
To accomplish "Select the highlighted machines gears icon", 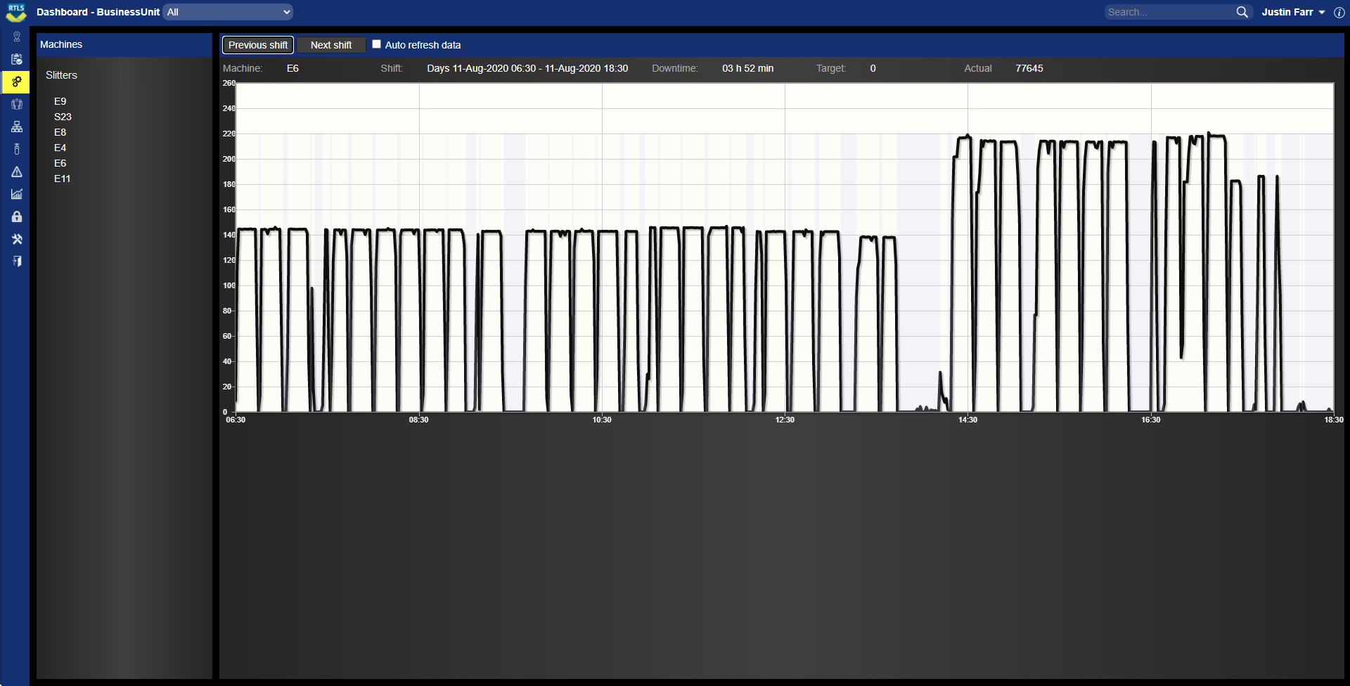I will pyautogui.click(x=17, y=82).
